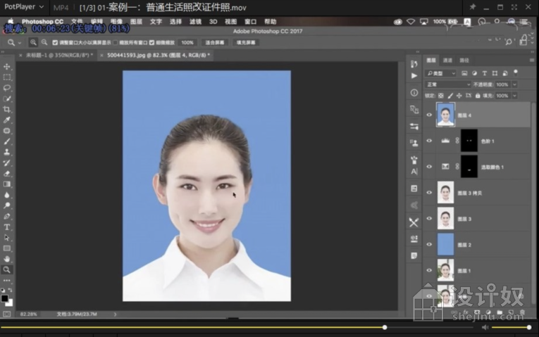Image resolution: width=539 pixels, height=337 pixels.
Task: Select the Eyedropper tool
Action: pos(6,120)
